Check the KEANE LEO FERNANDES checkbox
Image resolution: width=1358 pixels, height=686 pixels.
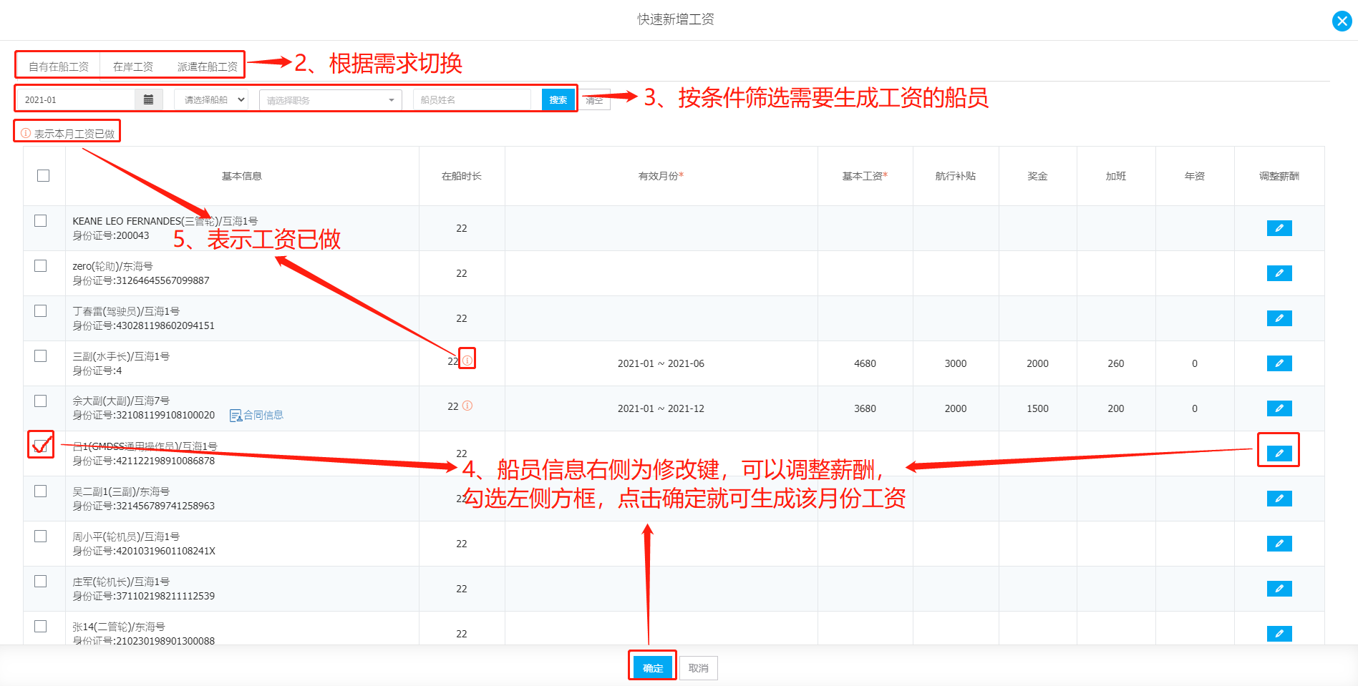41,221
